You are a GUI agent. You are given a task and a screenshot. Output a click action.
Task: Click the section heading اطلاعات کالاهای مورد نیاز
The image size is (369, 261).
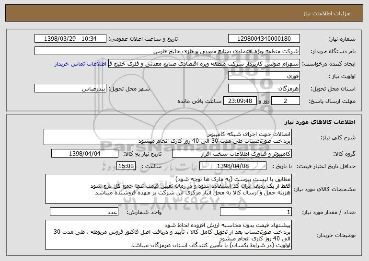pyautogui.click(x=320, y=122)
